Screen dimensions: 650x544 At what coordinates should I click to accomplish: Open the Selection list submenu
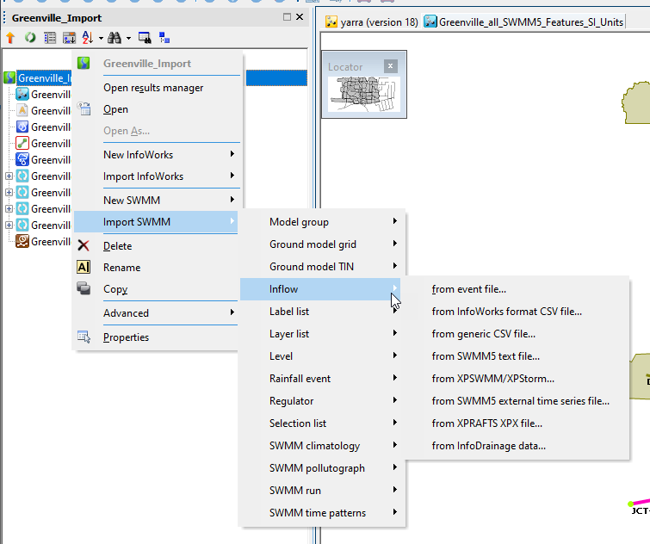[x=321, y=423]
